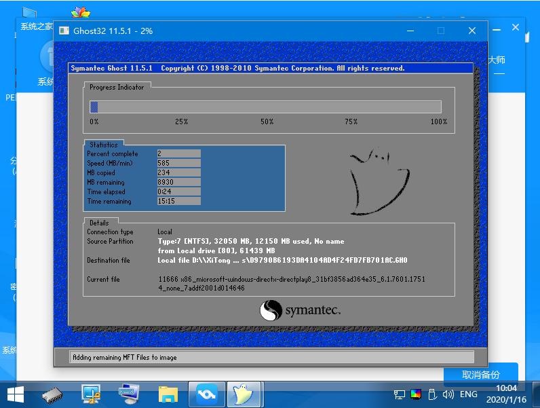The image size is (540, 408).
Task: Switch to the blue cloud app on taskbar
Action: [207, 394]
